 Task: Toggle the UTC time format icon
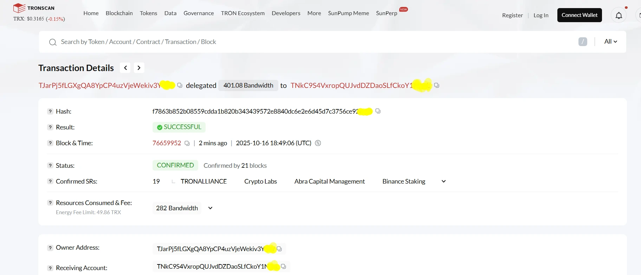coord(318,143)
